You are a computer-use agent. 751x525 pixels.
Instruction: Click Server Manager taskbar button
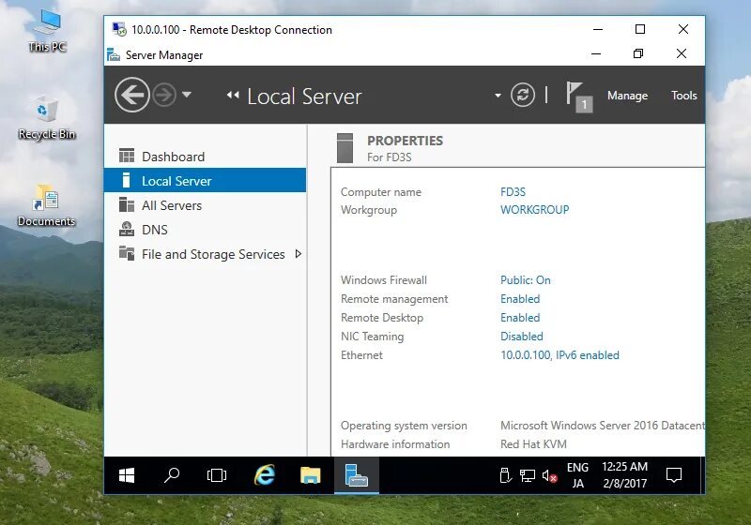(357, 475)
